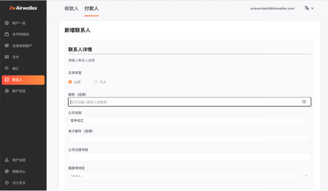Screen dimensions: 328x191
Task: Open the 支付 payment icon
Action: coord(7,57)
